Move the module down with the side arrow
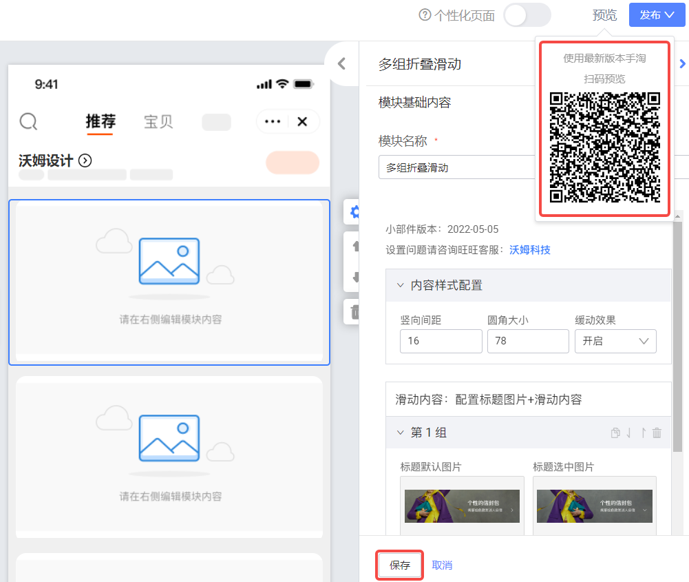 pyautogui.click(x=355, y=277)
